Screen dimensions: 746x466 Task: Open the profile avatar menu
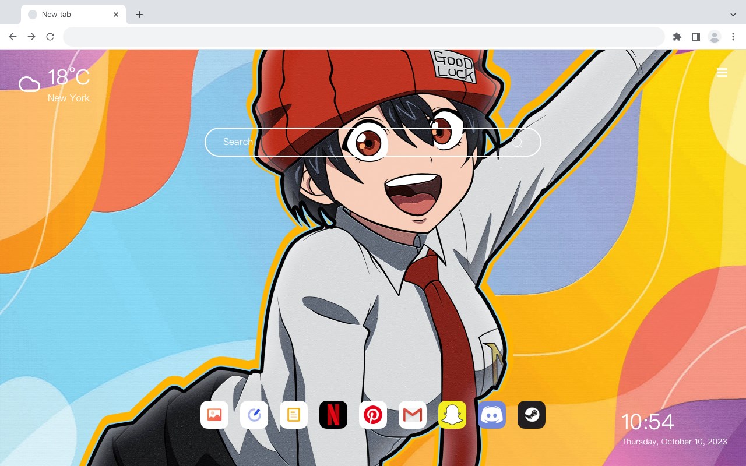pyautogui.click(x=715, y=37)
